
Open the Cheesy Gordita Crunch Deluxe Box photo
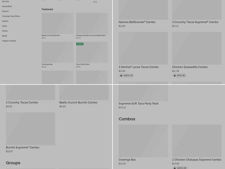click(x=92, y=23)
